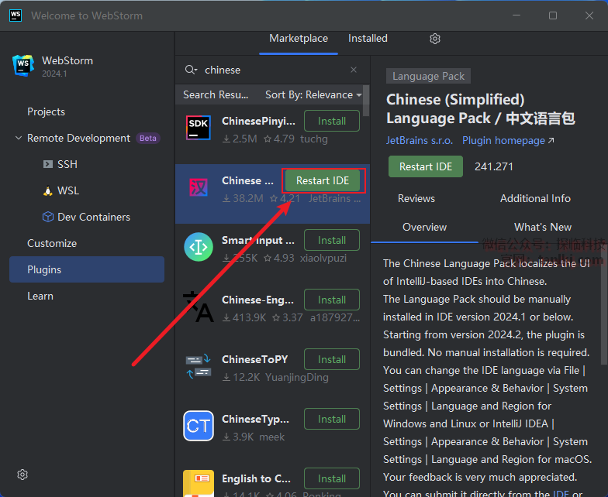Click the Chinese Language Pack plugin icon
Image resolution: width=608 pixels, height=497 pixels.
click(x=199, y=188)
